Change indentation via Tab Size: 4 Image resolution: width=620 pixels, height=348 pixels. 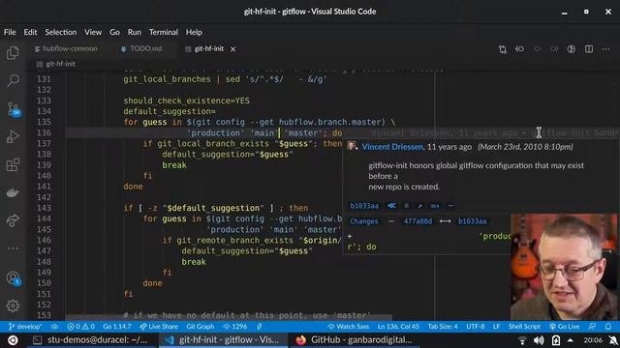[x=443, y=327]
